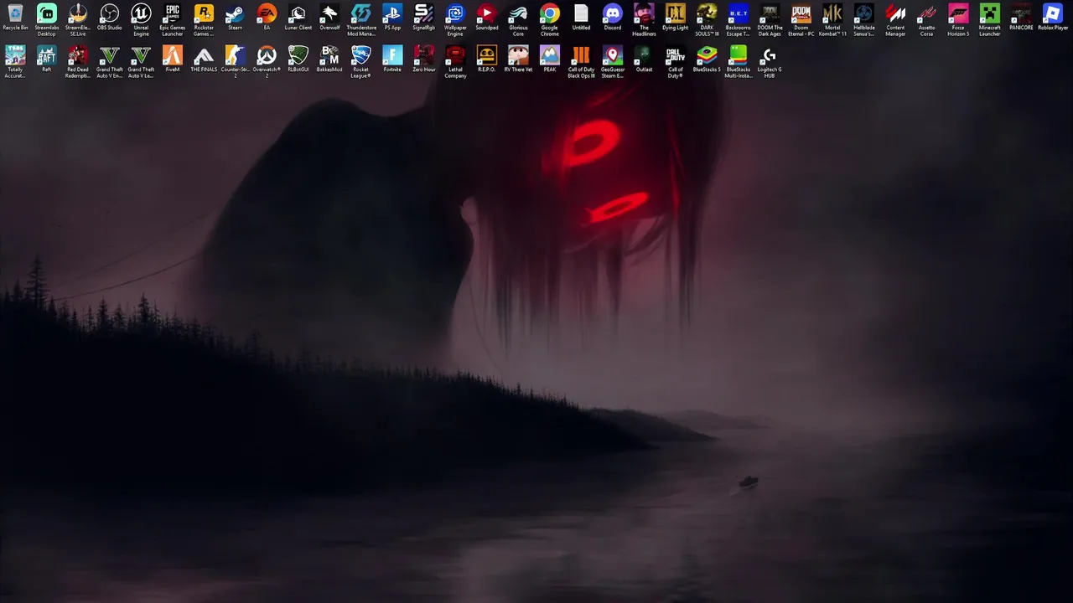
Task: Select the Untitled document file
Action: (x=581, y=18)
